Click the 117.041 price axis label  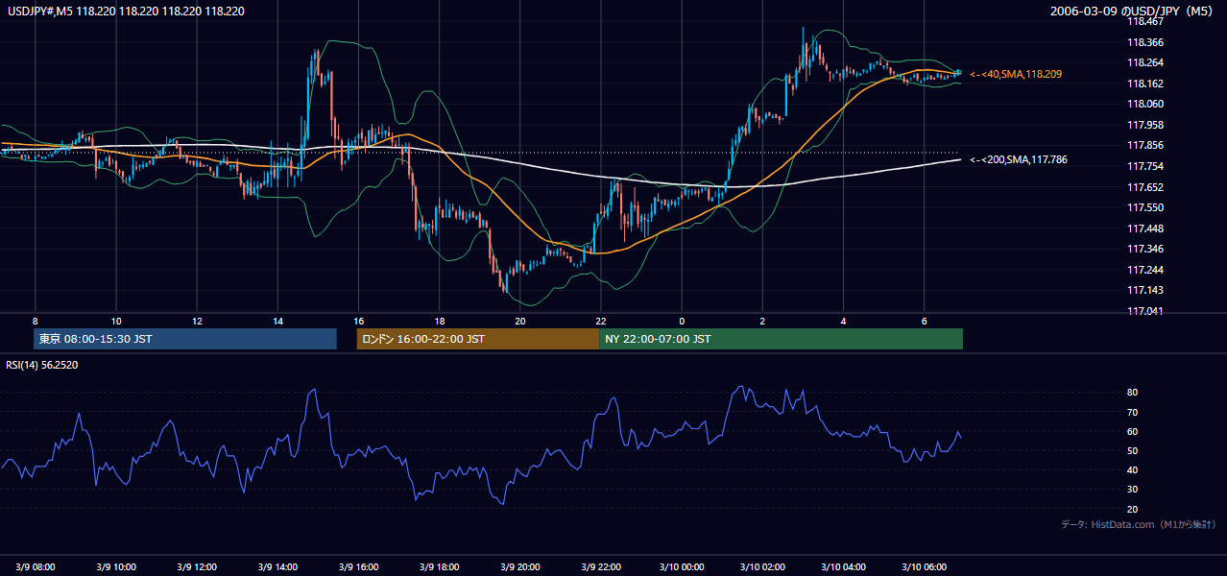coord(1144,311)
